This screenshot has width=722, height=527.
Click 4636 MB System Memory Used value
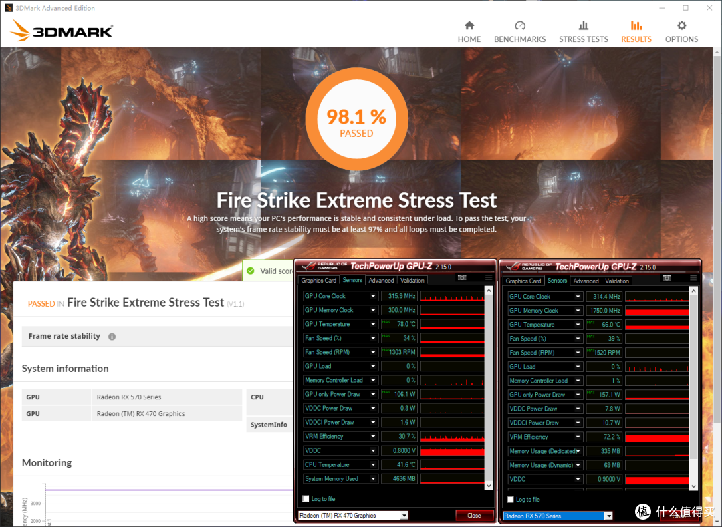click(399, 479)
